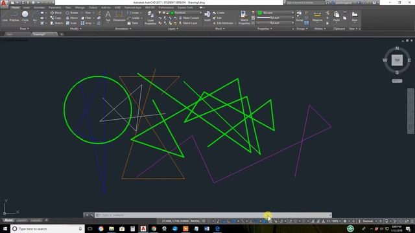Expand the Modify panel
The image size is (415, 233).
click(75, 28)
